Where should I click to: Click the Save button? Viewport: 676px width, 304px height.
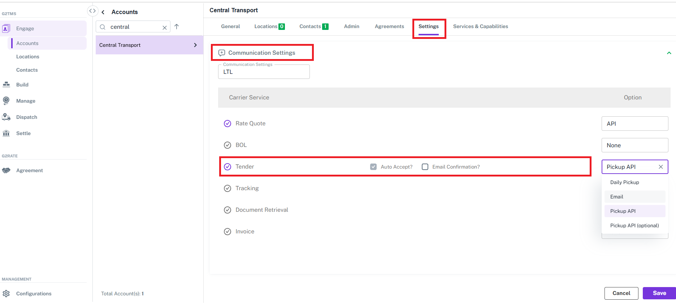[x=659, y=293]
